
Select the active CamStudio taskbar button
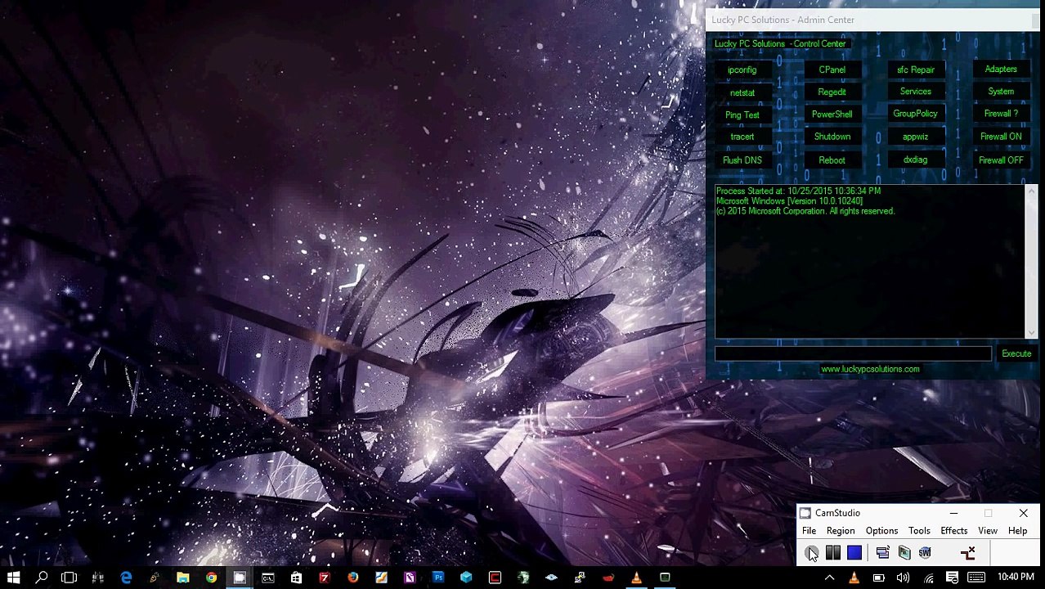[x=240, y=578]
